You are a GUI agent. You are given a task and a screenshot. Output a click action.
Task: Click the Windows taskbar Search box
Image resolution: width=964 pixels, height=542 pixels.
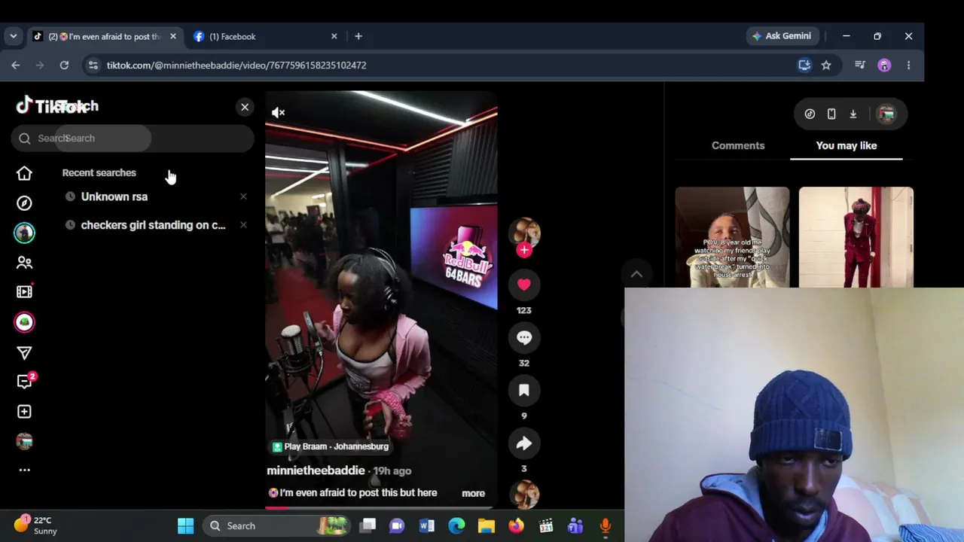tap(278, 525)
